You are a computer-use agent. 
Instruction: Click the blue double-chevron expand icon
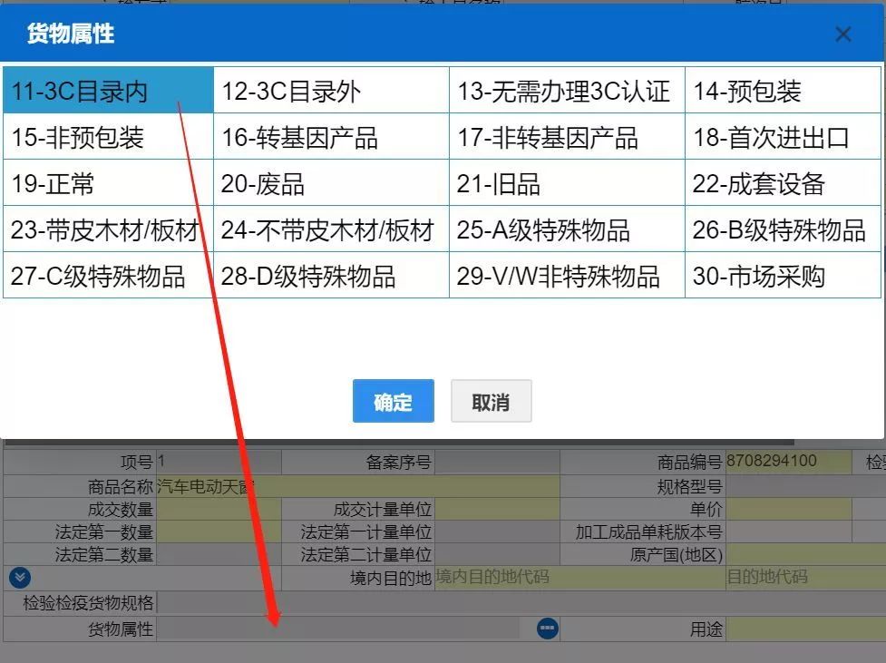coord(18,578)
